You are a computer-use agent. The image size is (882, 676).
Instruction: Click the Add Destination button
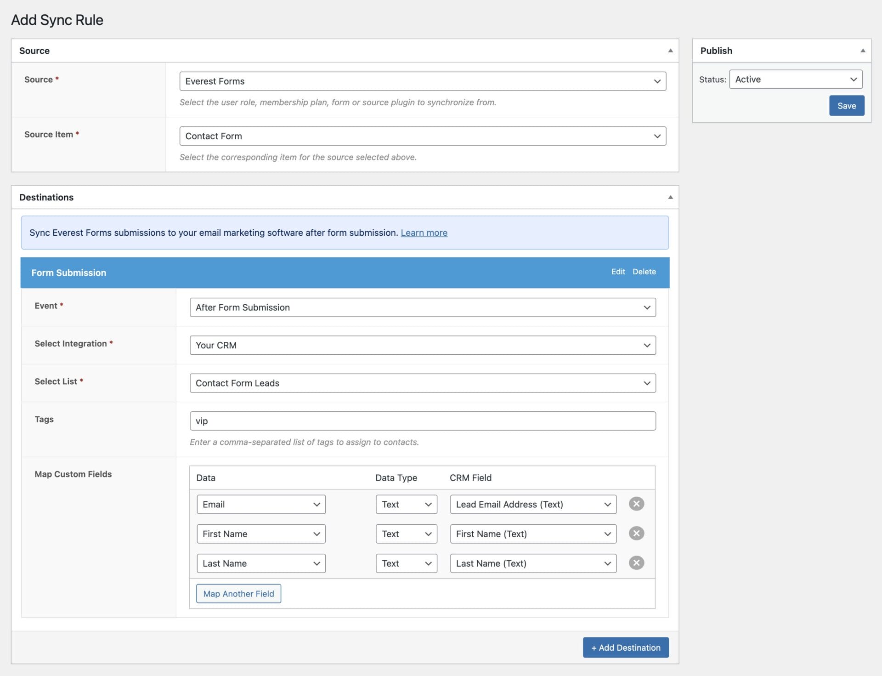coord(626,648)
